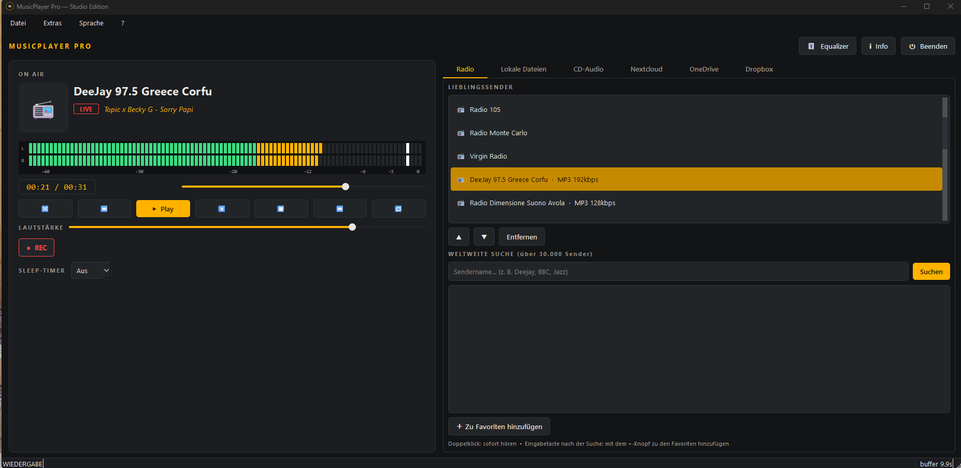Switch to the OneDrive tab
Image resolution: width=961 pixels, height=468 pixels.
704,69
